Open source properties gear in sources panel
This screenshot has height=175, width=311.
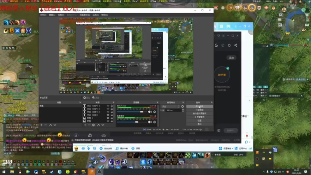tap(93, 125)
